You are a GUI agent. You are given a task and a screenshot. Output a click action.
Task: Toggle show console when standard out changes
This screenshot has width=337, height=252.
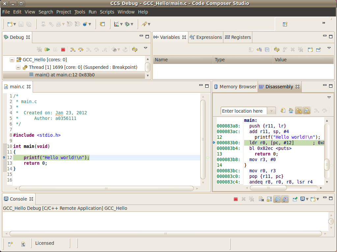[x=277, y=199]
